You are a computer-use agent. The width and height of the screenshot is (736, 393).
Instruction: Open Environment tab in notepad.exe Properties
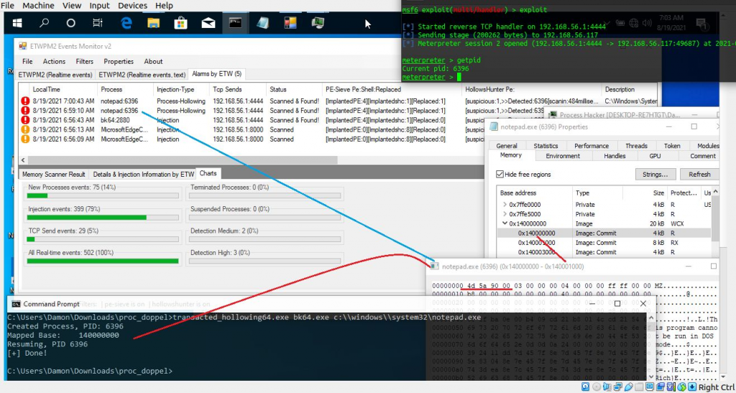pyautogui.click(x=563, y=156)
